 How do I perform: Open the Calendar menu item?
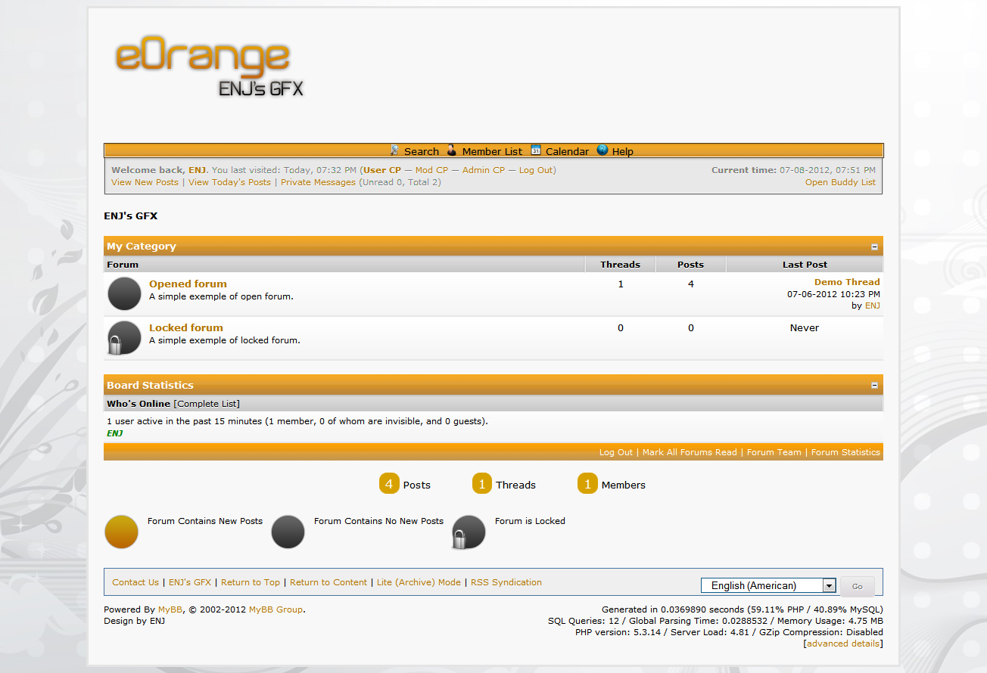tap(567, 151)
